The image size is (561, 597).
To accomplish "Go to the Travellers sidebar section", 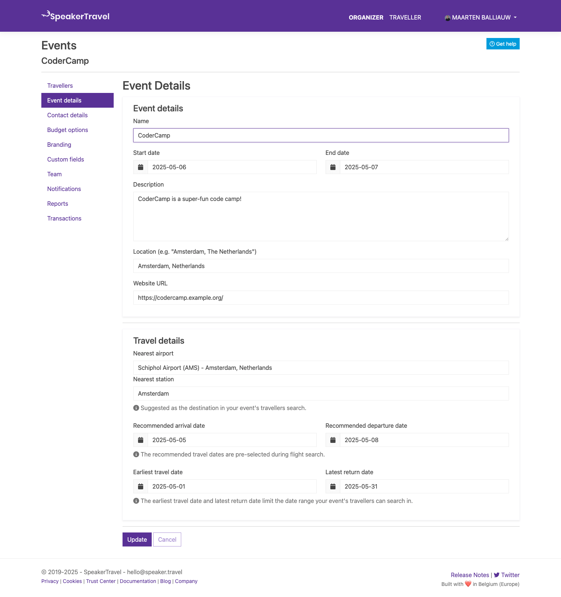I will pos(60,86).
